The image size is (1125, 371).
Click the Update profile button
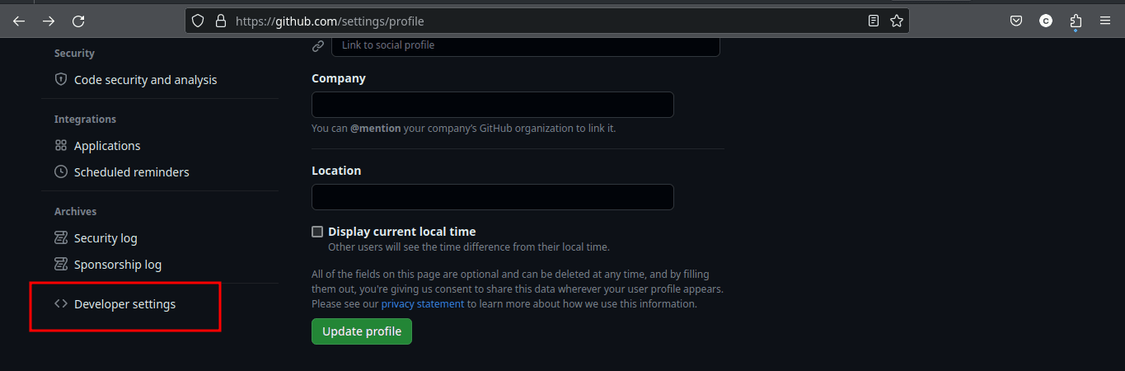[x=362, y=331]
